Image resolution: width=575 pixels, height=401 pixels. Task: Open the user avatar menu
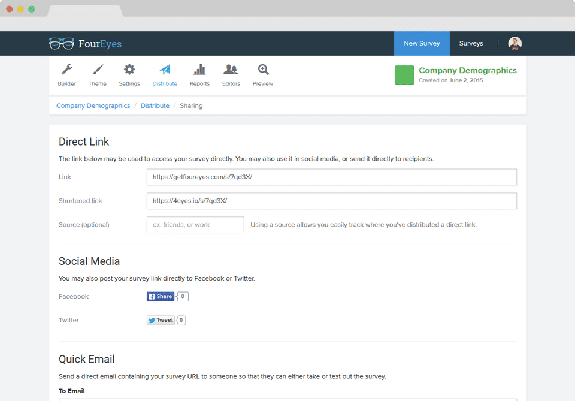click(515, 43)
